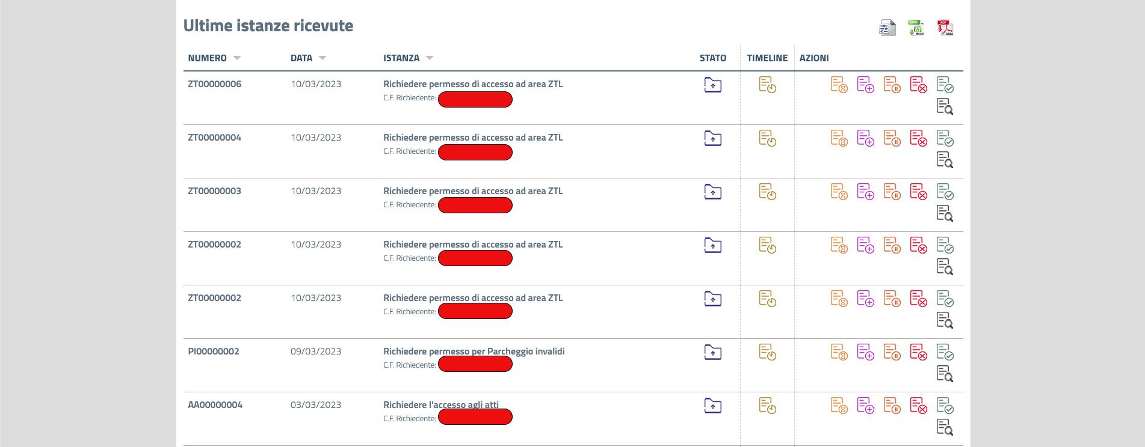Viewport: 1145px width, 447px height.
Task: Inspect request AA00000004 with the magnifier icon
Action: pos(945,427)
